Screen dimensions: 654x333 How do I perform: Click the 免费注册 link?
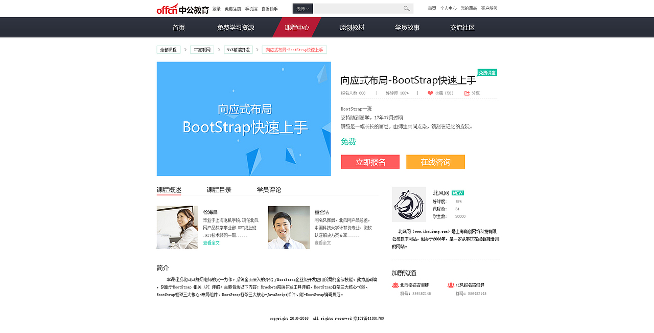tap(232, 9)
